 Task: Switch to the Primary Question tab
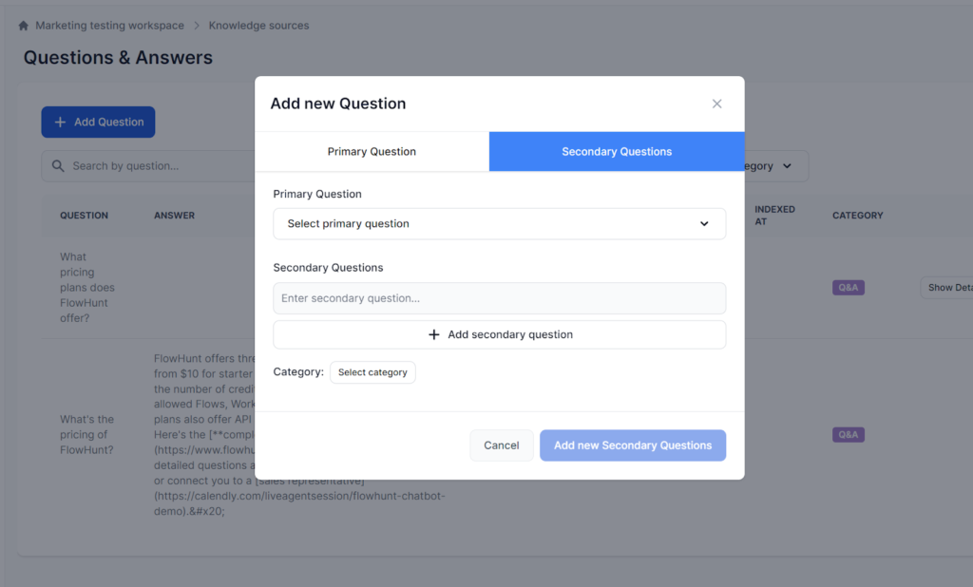pyautogui.click(x=372, y=151)
